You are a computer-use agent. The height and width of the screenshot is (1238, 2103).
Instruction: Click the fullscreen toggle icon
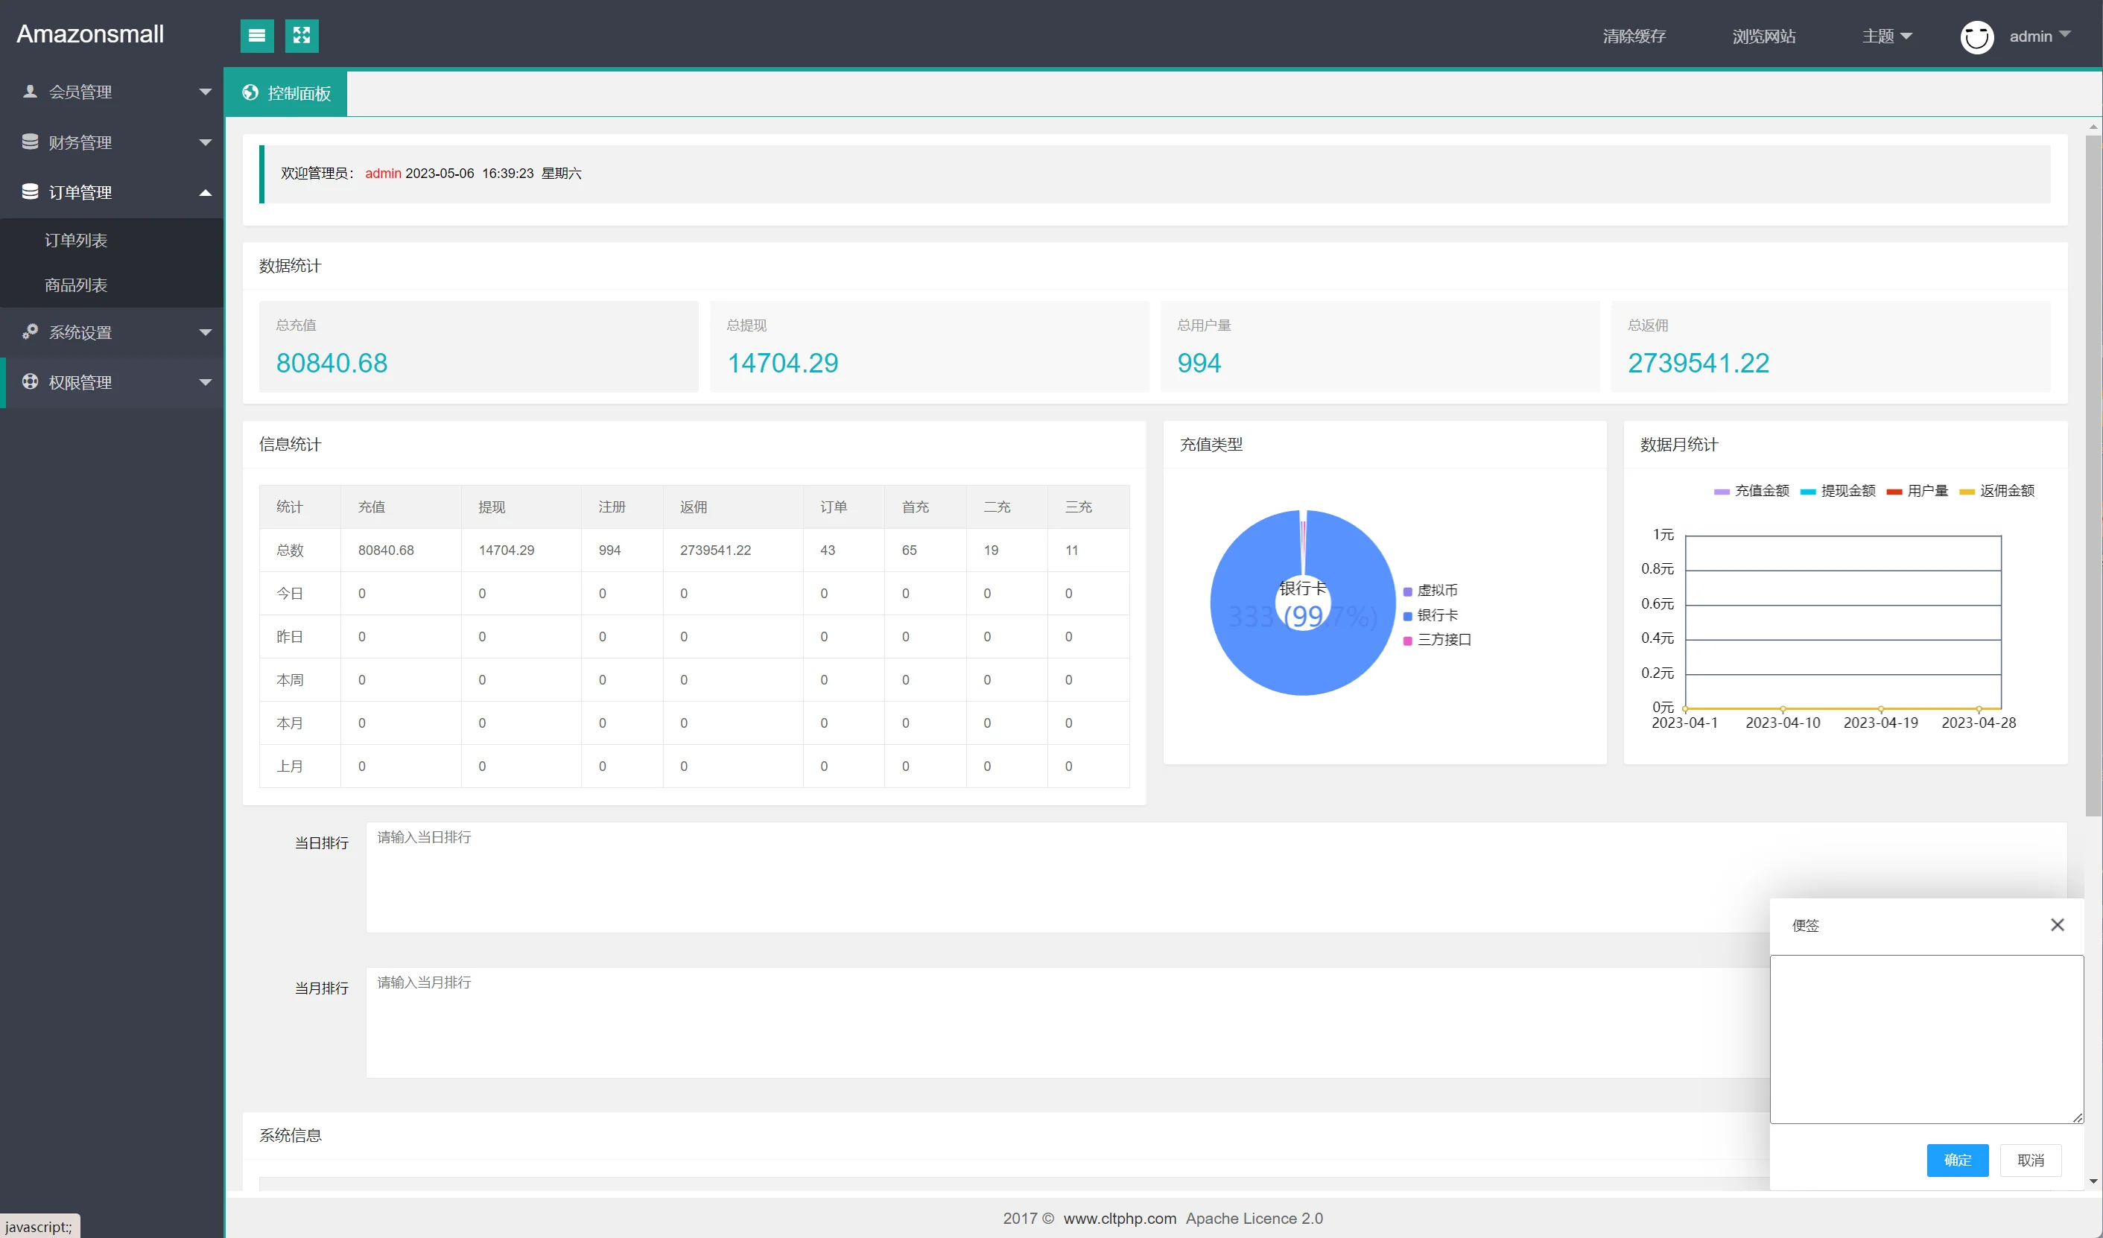click(301, 36)
